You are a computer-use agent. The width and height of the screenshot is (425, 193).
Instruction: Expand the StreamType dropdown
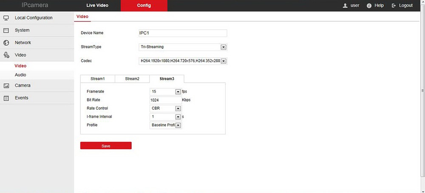tap(224, 47)
